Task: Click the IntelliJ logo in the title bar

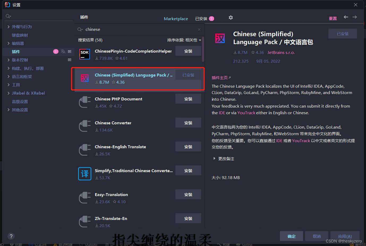Action: pos(7,5)
